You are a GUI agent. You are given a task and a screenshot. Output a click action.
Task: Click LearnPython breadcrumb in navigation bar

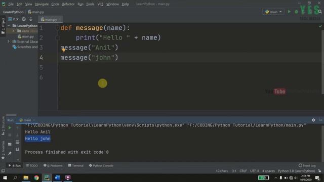click(14, 12)
